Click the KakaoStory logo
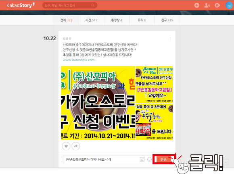The image size is (234, 174). point(21,5)
